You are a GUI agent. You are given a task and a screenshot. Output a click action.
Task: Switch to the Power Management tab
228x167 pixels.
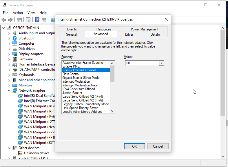point(144,29)
